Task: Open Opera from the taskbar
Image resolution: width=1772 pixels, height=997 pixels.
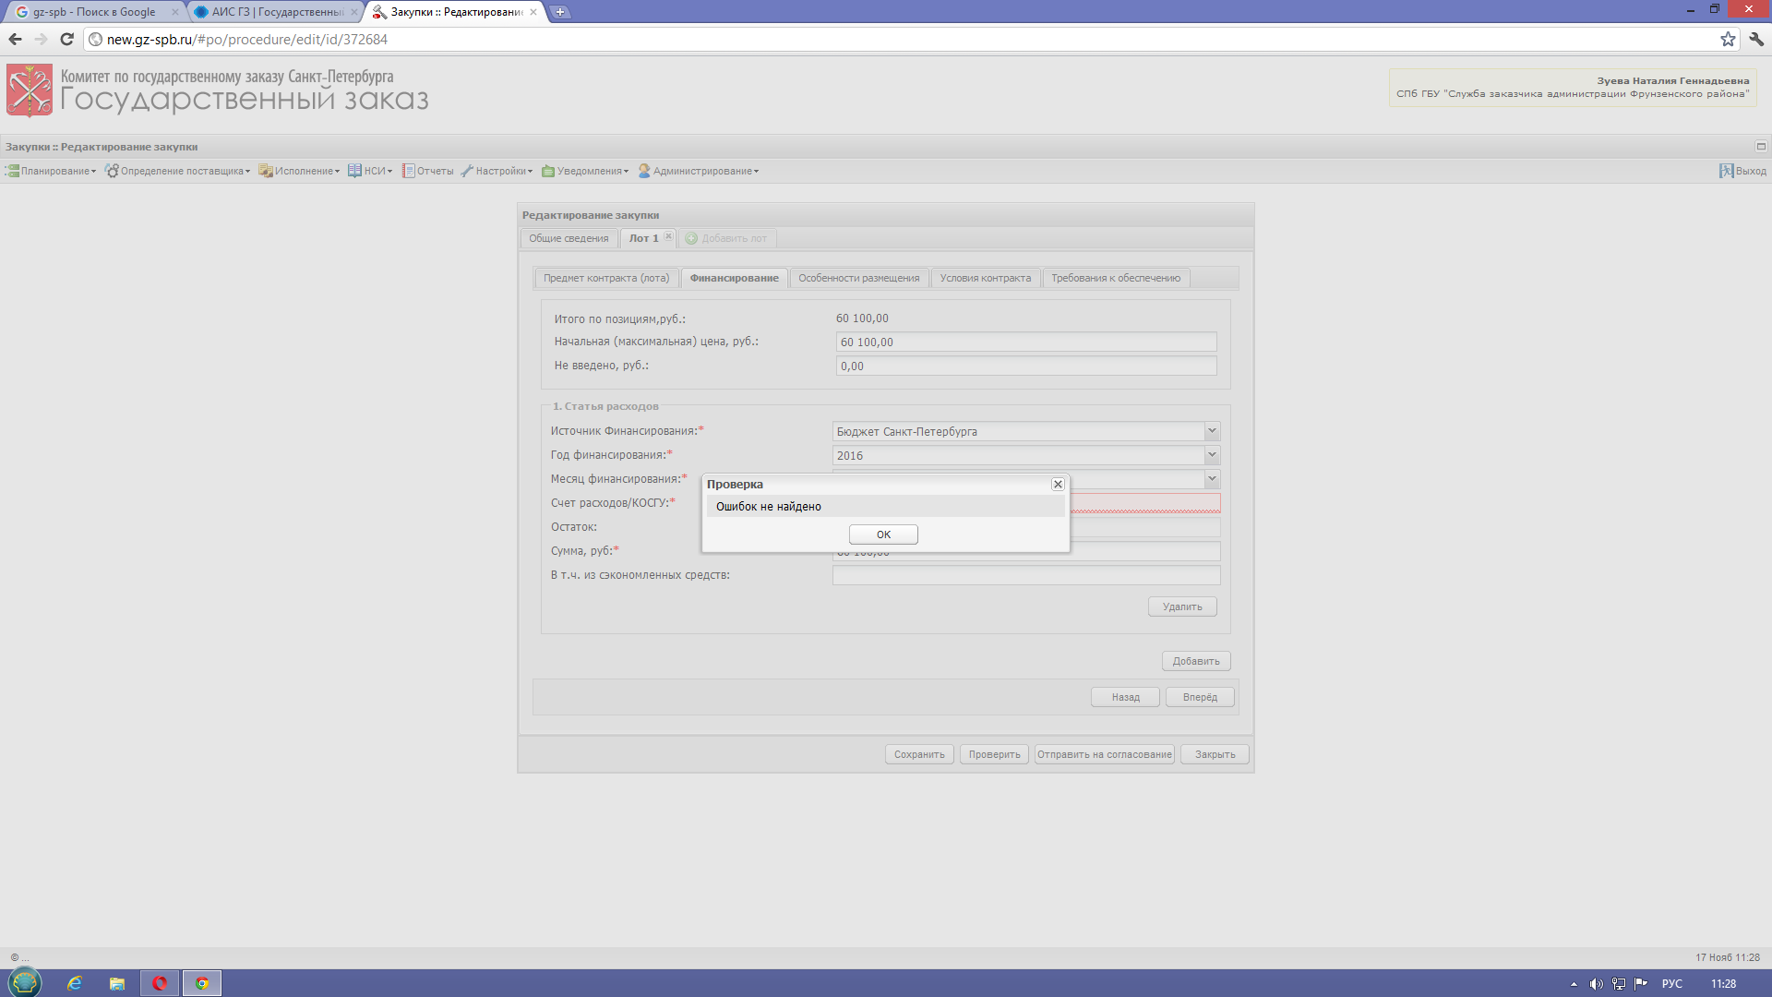Action: (160, 983)
